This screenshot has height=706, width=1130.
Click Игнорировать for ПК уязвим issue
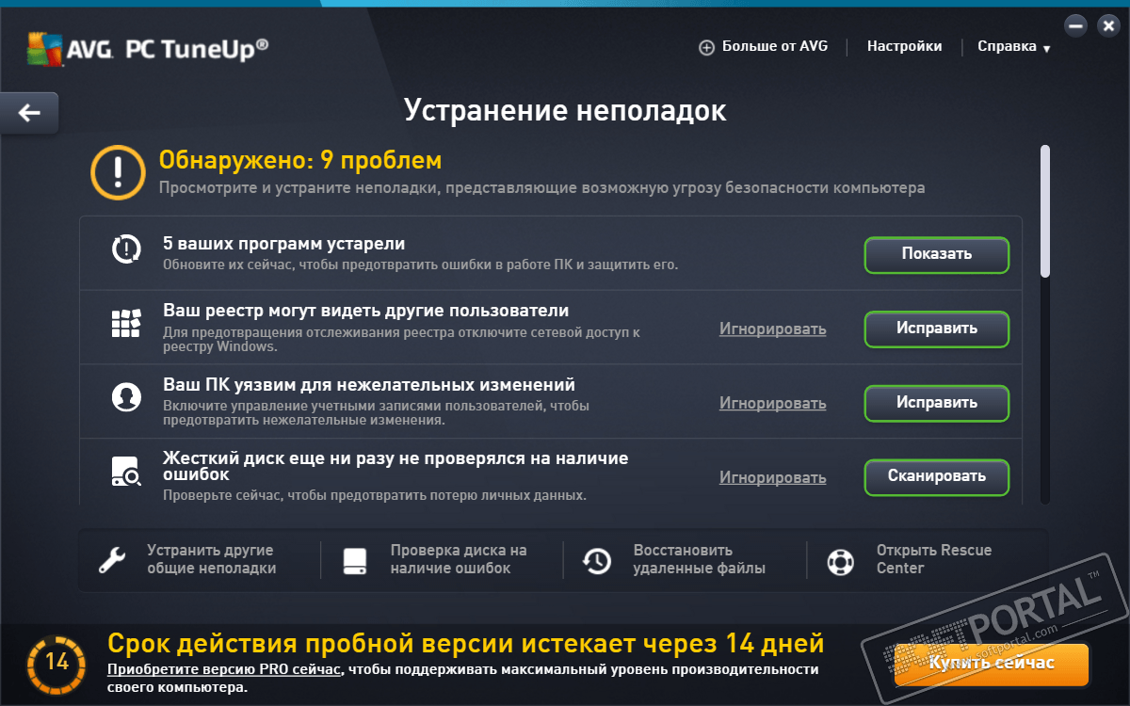773,403
